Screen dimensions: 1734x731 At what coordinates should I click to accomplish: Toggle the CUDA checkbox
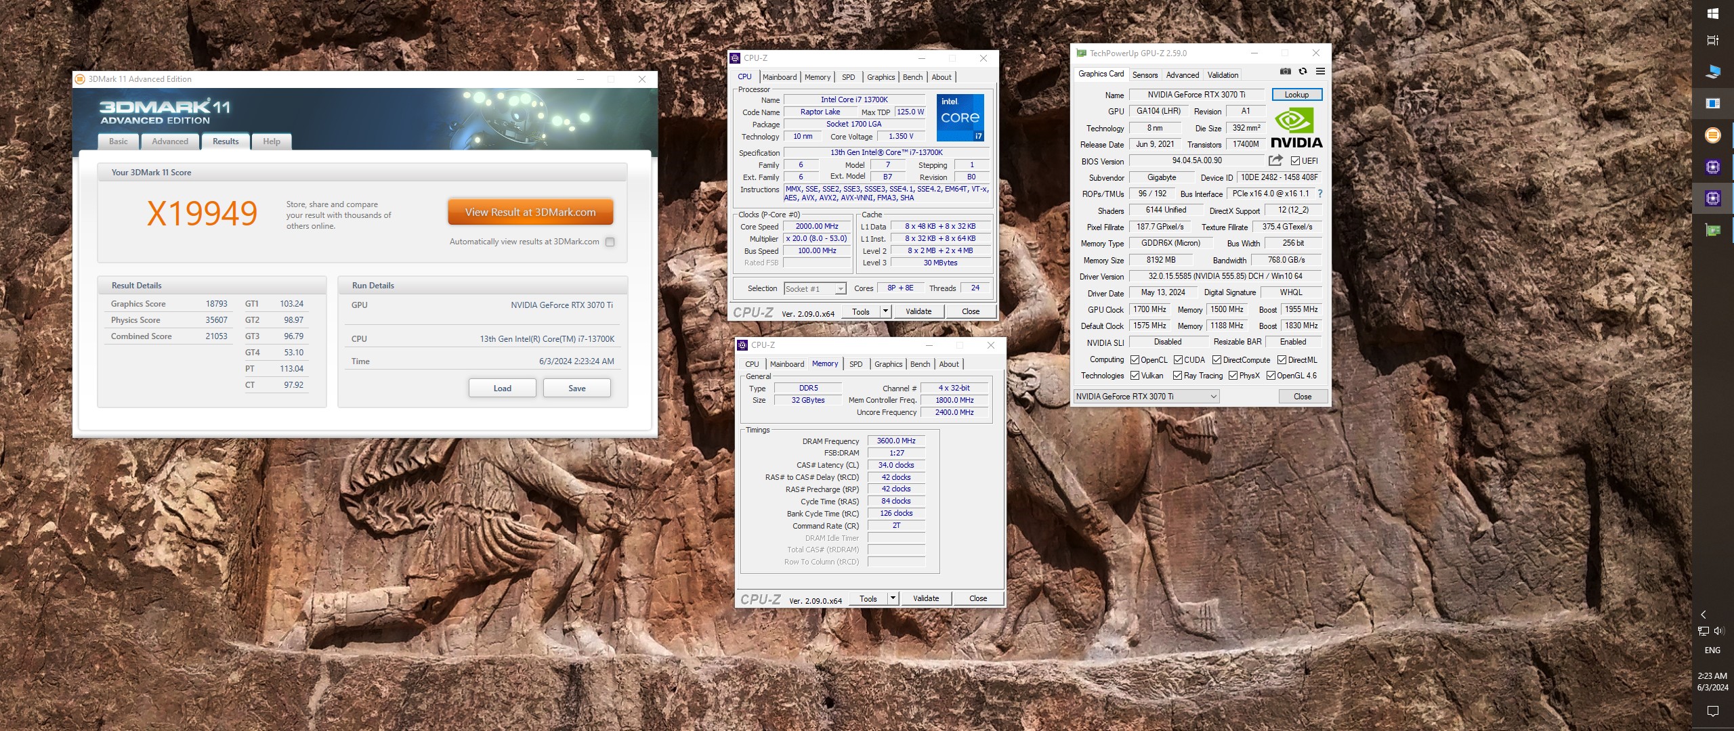(x=1178, y=360)
